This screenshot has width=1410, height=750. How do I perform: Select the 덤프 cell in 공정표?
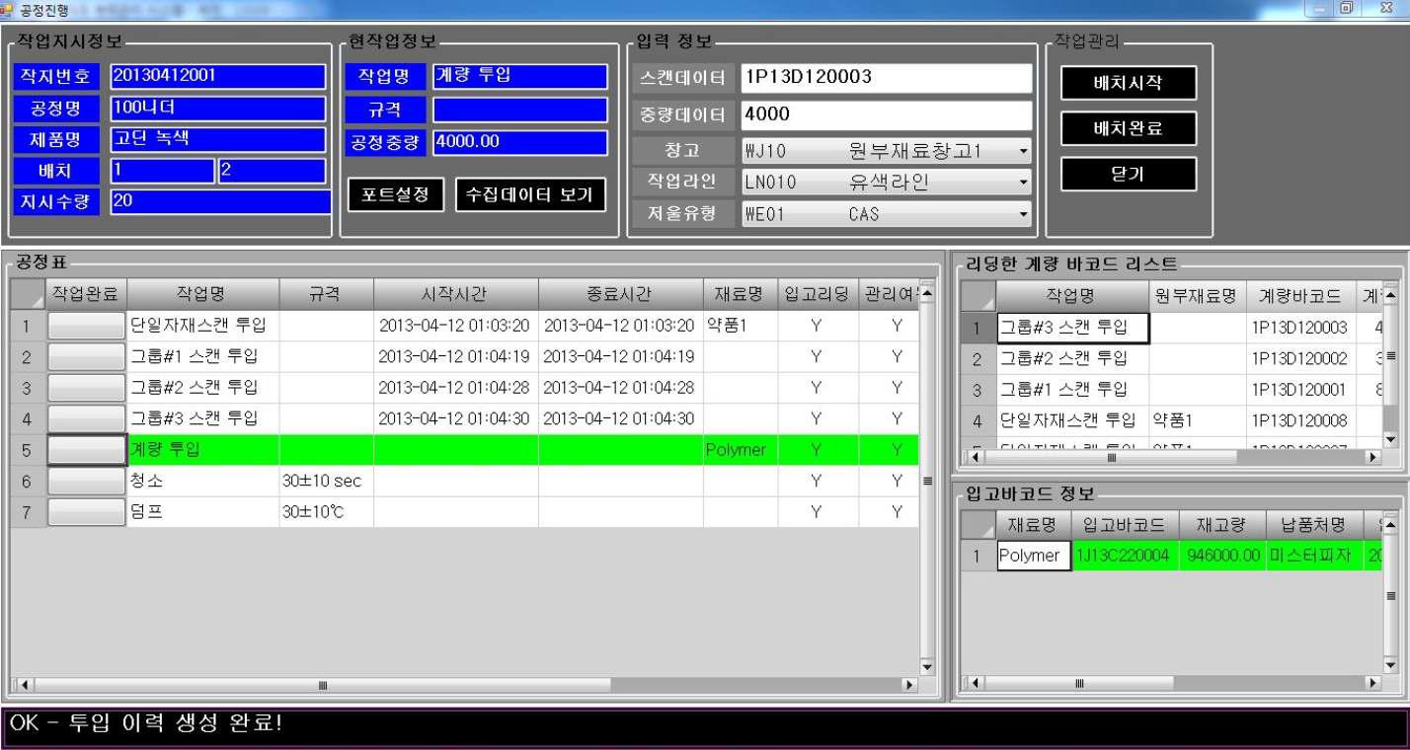202,512
